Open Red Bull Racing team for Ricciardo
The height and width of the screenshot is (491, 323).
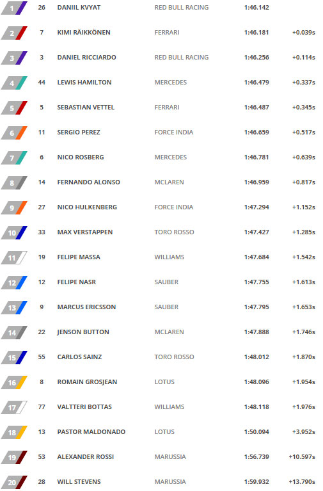182,58
